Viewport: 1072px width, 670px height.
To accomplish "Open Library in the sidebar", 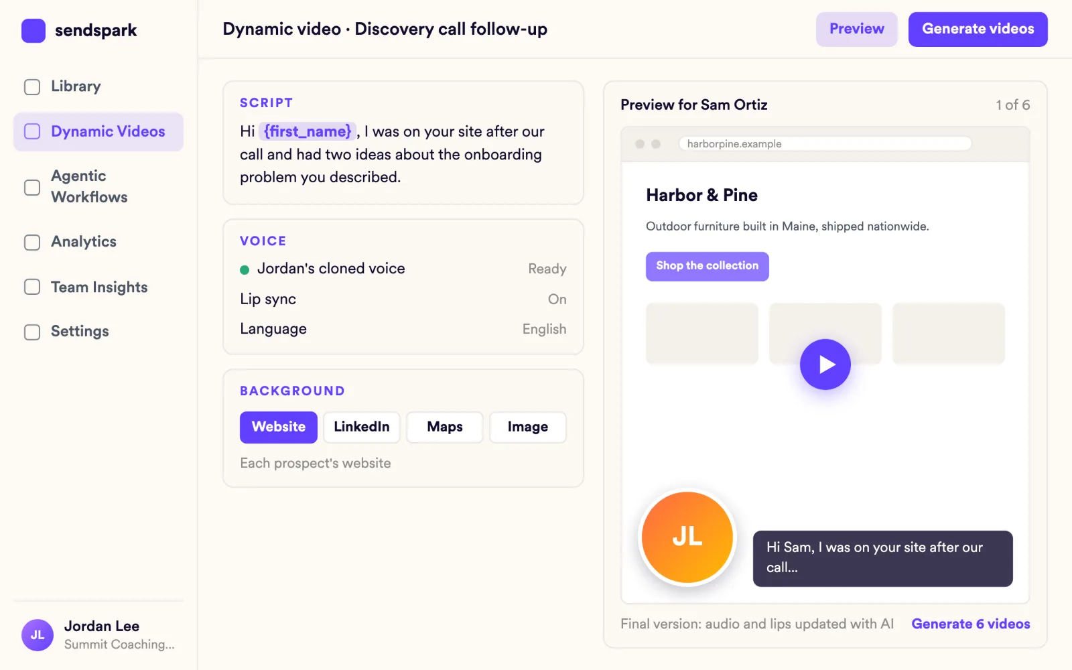I will pos(98,86).
